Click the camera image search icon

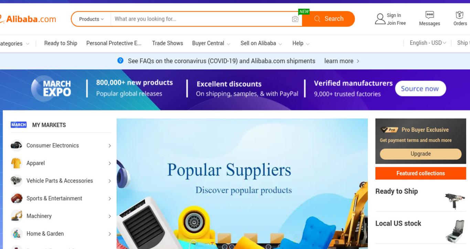coord(295,19)
